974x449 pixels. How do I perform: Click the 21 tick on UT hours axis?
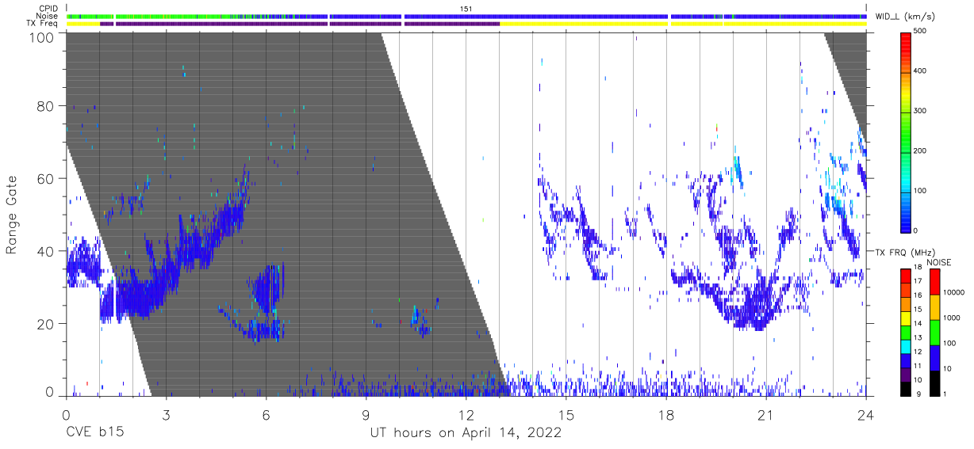(766, 414)
